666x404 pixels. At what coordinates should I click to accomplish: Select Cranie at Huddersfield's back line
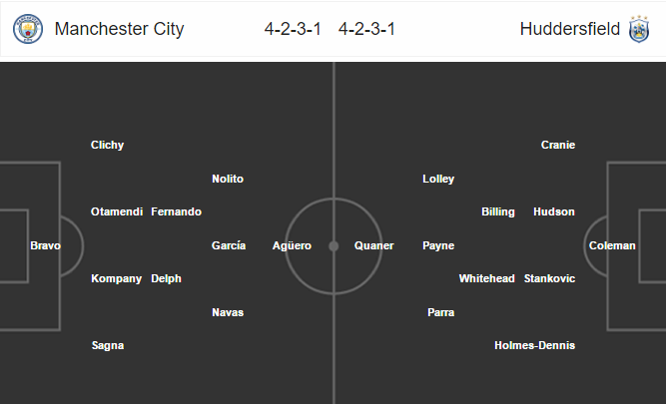[x=558, y=145]
